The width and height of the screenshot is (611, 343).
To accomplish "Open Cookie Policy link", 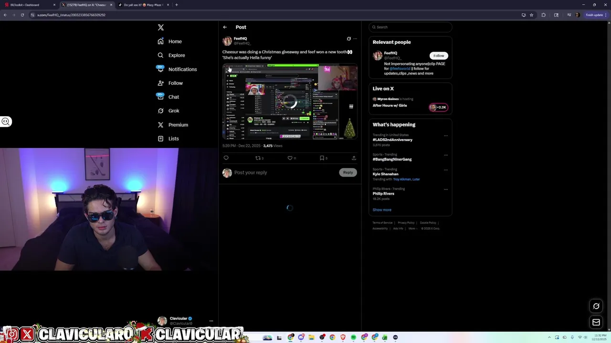I will pos(428,222).
